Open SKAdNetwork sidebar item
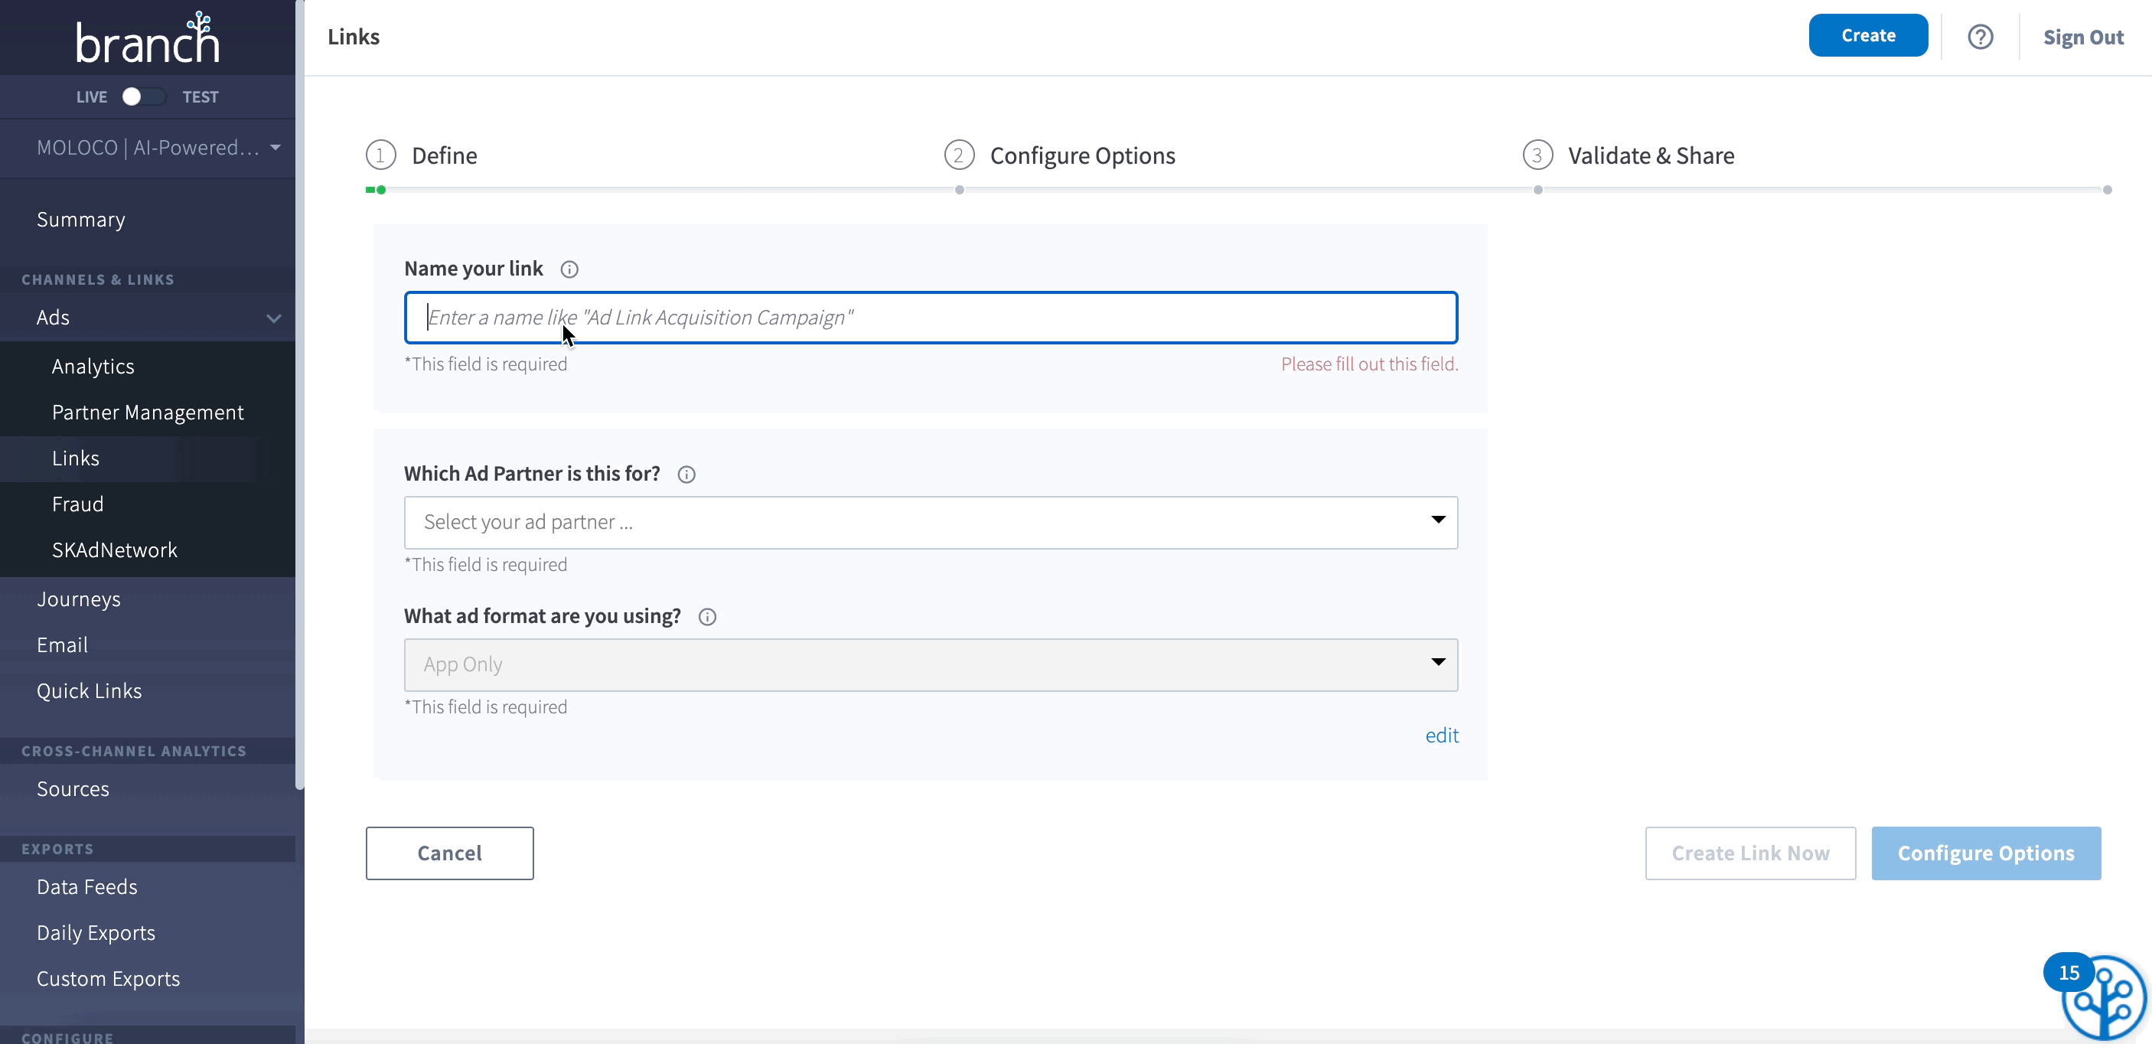Image resolution: width=2152 pixels, height=1044 pixels. (115, 550)
